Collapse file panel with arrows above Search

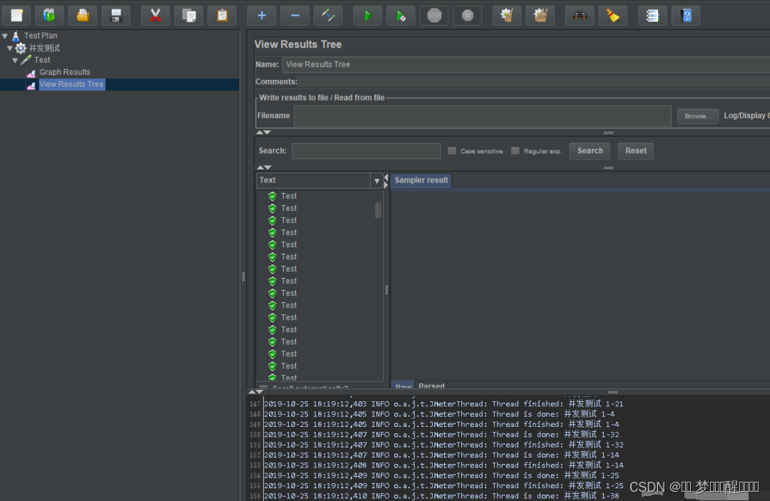point(264,133)
